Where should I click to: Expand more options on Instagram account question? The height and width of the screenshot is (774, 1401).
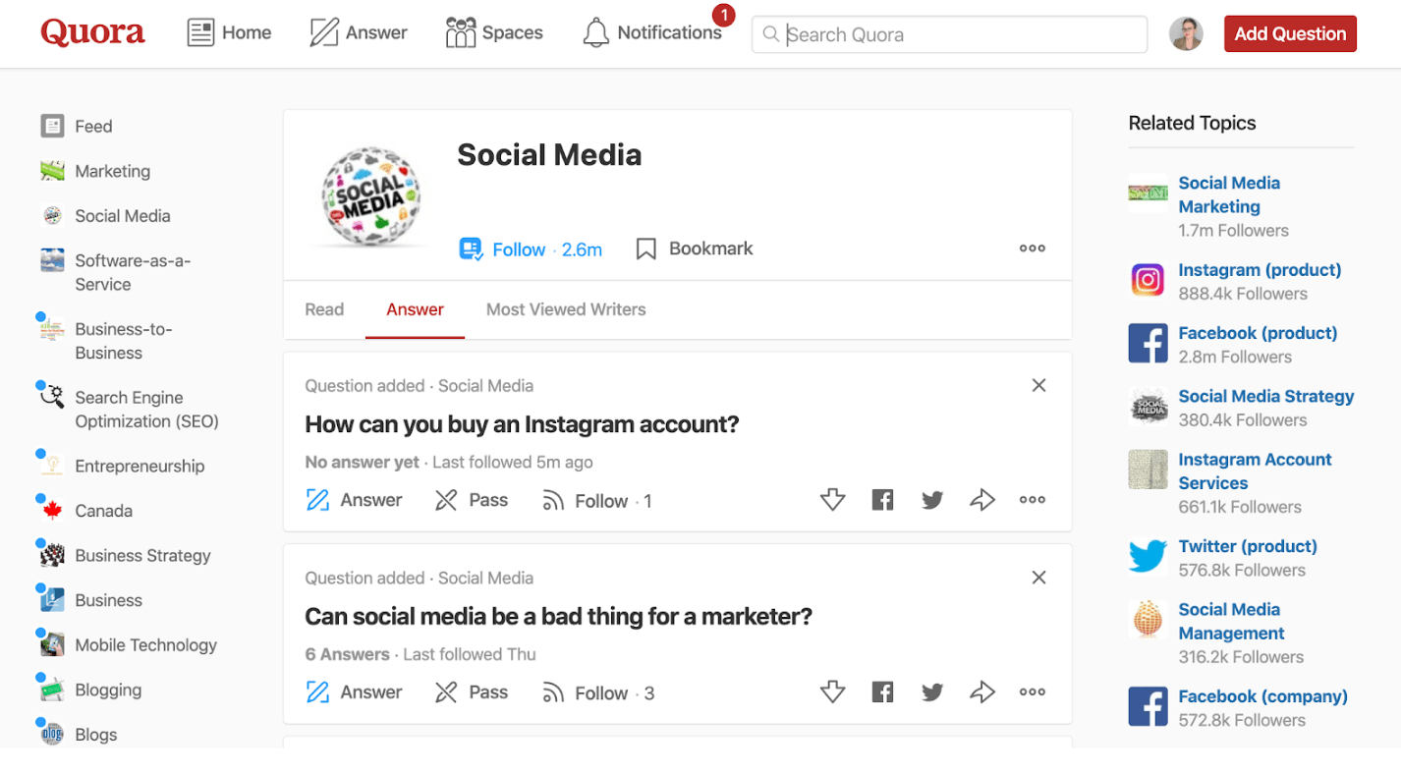pos(1032,500)
